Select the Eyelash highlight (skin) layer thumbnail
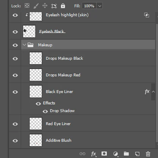158x158 pixels. pos(36,16)
